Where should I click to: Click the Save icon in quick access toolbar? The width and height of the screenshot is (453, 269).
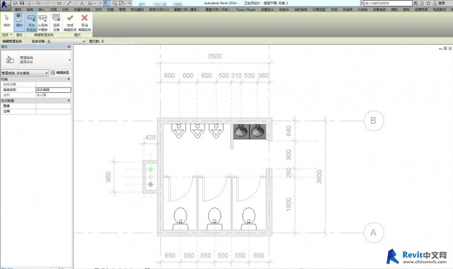[x=22, y=3]
